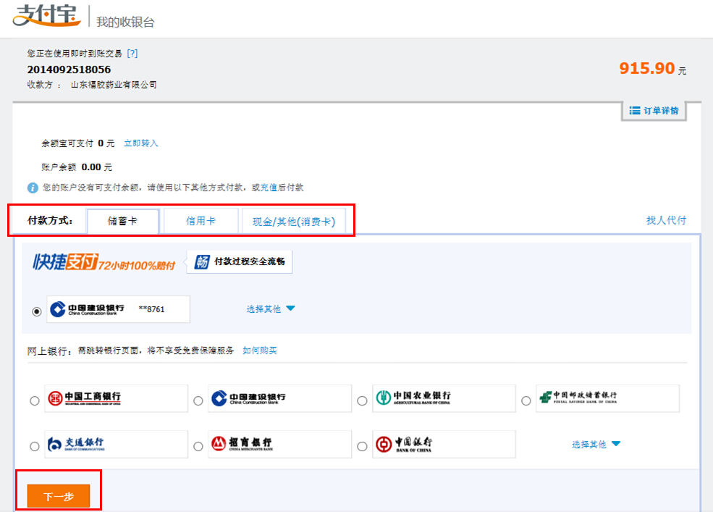
Task: Select 中国邮政储蓄银行 radio button
Action: tap(526, 401)
